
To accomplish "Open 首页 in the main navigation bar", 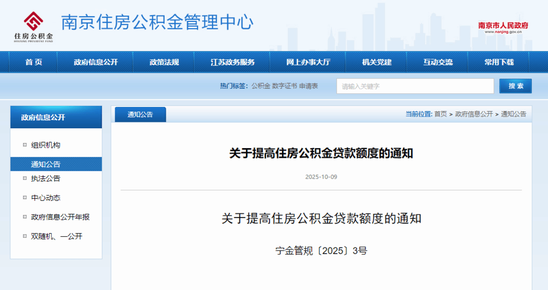I will (33, 62).
